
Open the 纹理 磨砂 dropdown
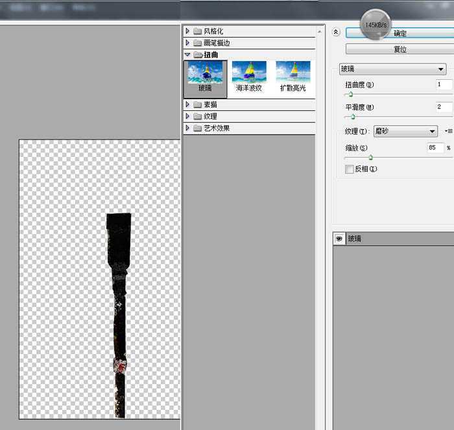tap(405, 132)
